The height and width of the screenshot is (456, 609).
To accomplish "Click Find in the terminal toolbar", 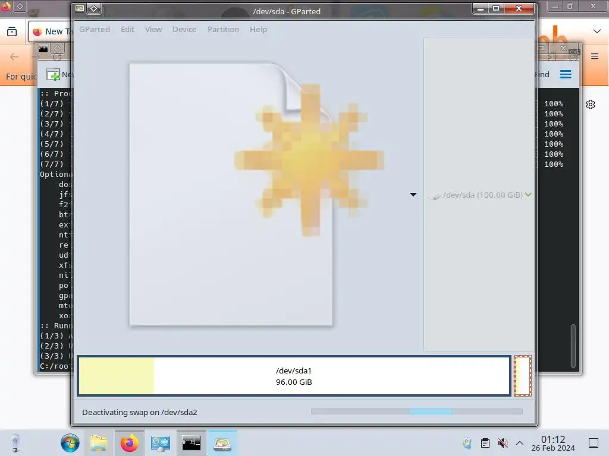I will pos(542,74).
